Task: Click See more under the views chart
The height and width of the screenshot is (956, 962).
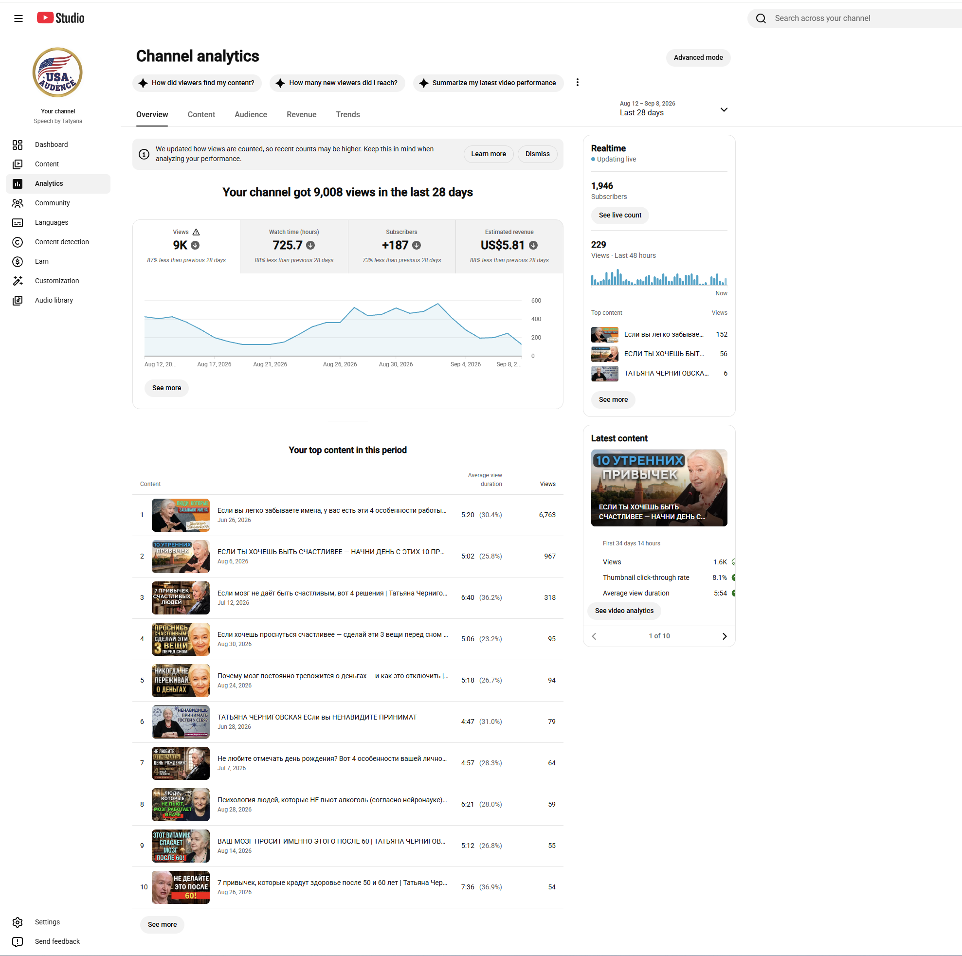Action: (x=166, y=388)
